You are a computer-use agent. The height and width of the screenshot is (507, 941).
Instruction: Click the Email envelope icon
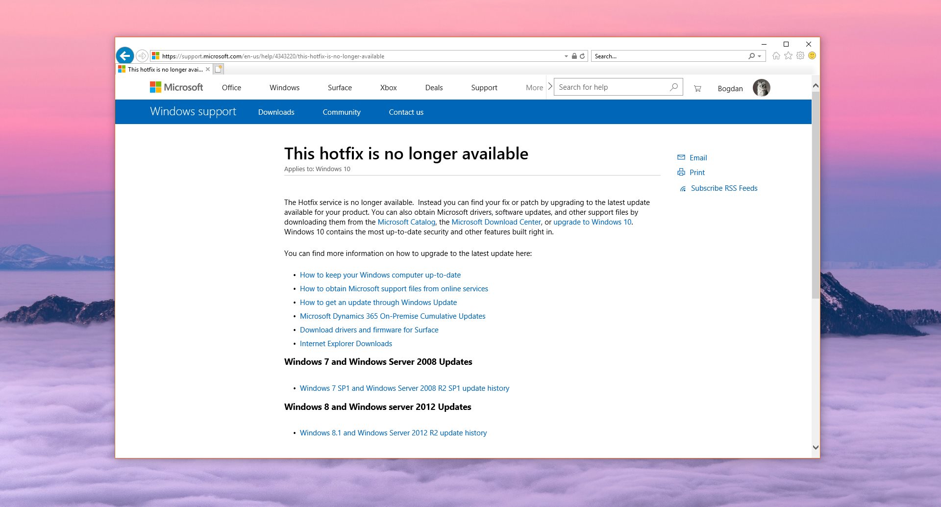(x=681, y=157)
